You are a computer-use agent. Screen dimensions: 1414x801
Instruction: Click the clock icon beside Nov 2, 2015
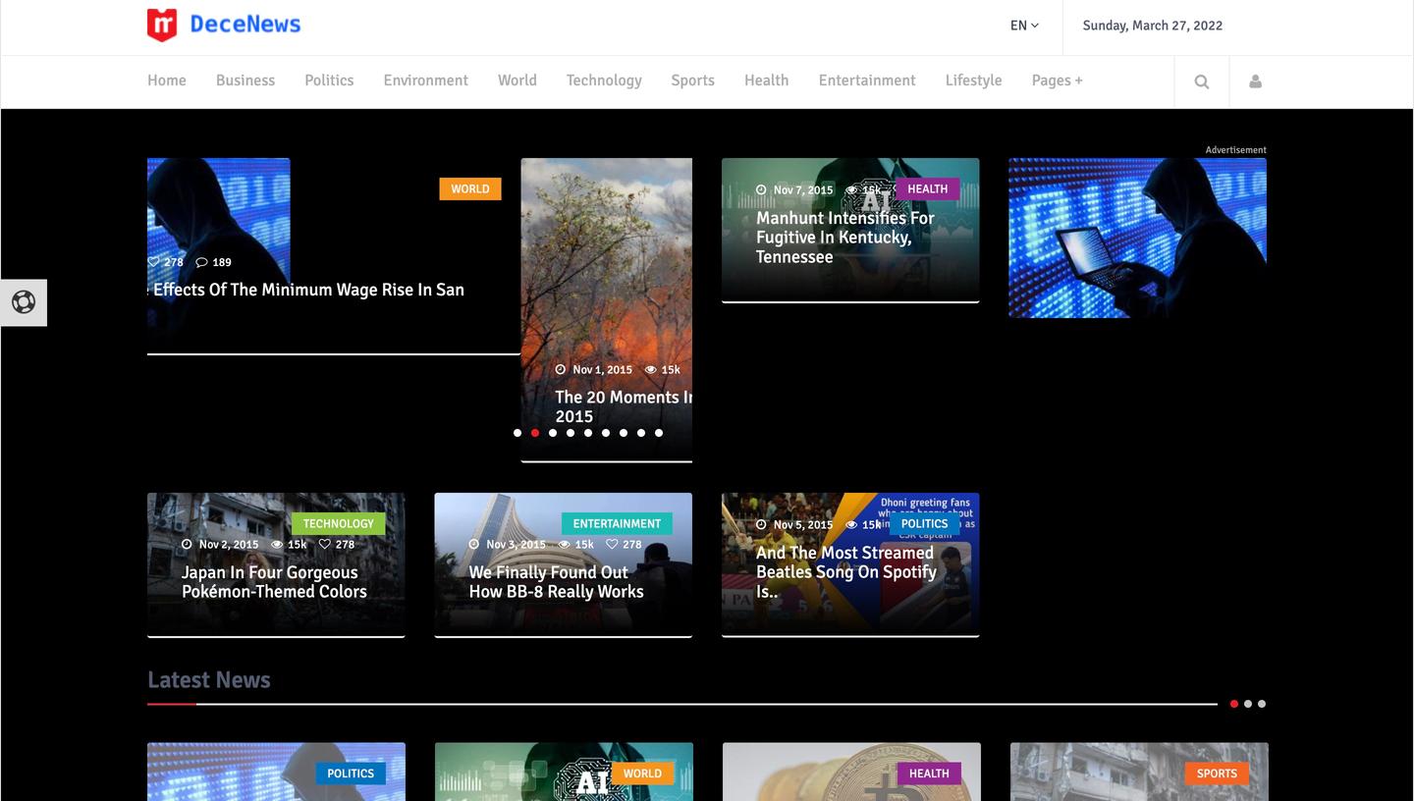187,545
